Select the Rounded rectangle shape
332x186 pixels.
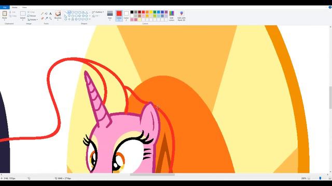click(x=79, y=12)
